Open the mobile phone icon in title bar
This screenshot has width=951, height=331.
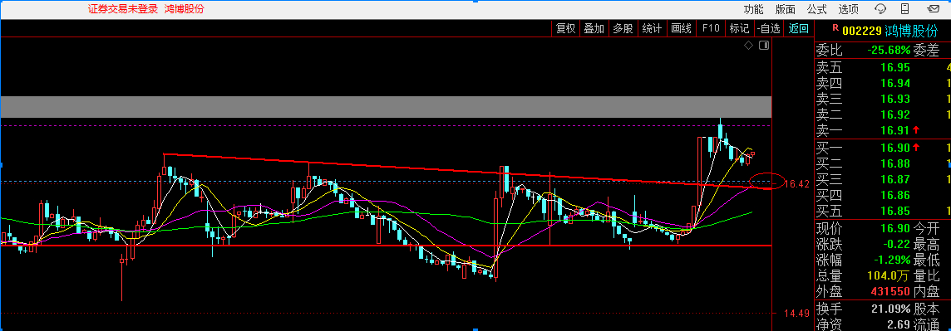[x=905, y=9]
